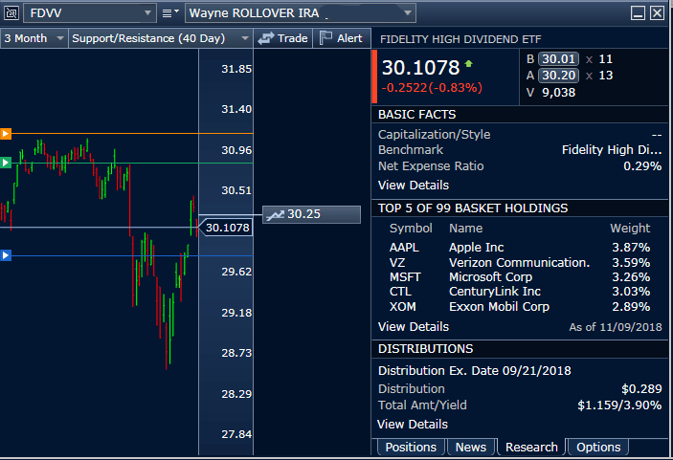Click the green up-arrow price indicator
Image resolution: width=673 pixels, height=460 pixels.
tap(468, 65)
